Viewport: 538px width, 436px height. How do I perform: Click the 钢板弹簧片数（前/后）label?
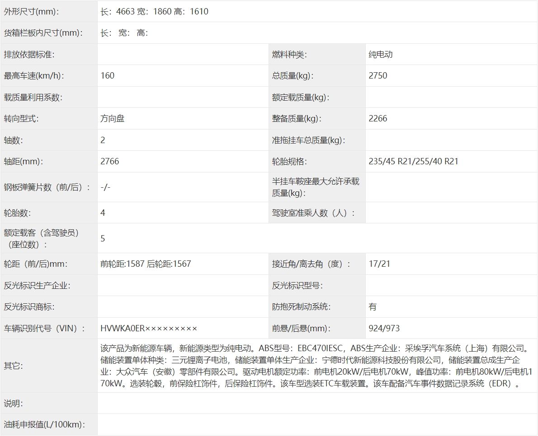coord(47,187)
